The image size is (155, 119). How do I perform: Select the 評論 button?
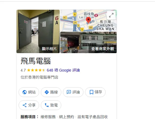[73, 92]
